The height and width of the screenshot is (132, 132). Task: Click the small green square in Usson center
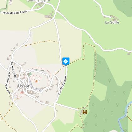30,74
